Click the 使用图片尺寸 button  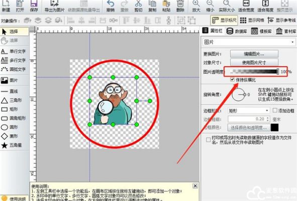click(254, 62)
